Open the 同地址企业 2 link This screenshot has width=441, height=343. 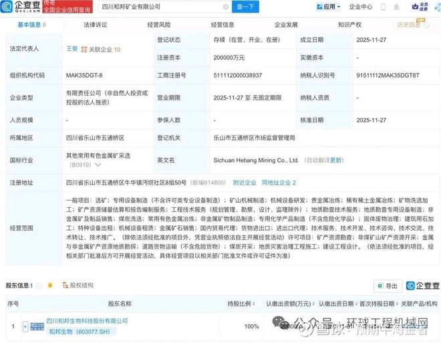pyautogui.click(x=279, y=183)
